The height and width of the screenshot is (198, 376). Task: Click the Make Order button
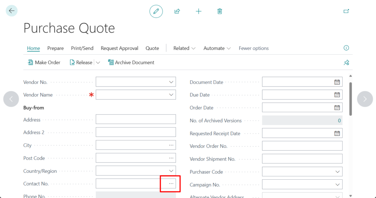(x=44, y=63)
